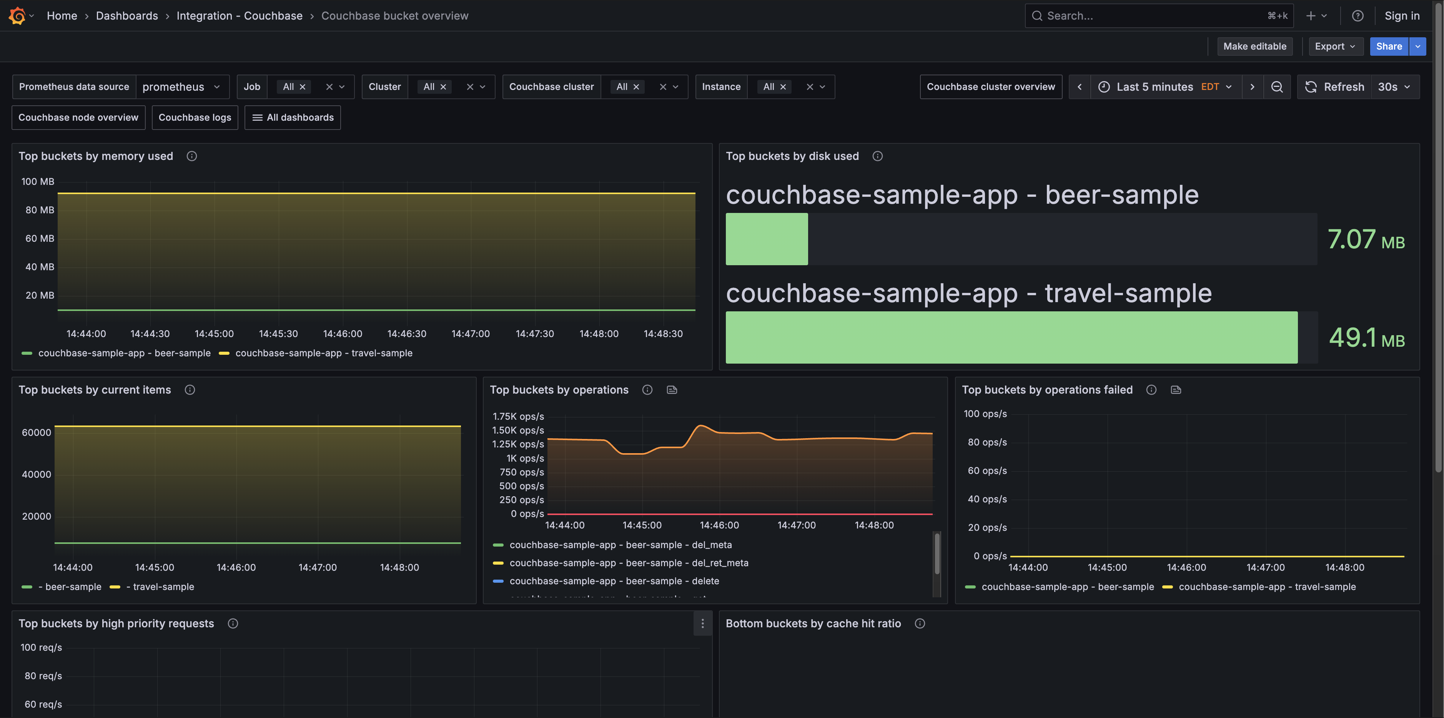The width and height of the screenshot is (1444, 718).
Task: Open info icon for Top buckets by current items
Action: pos(190,390)
